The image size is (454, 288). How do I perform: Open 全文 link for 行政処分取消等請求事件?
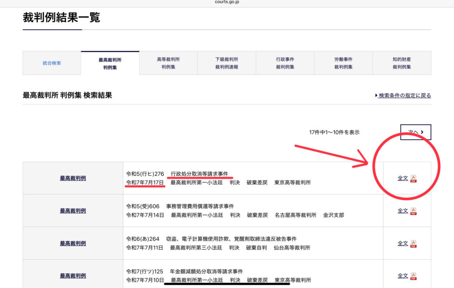click(403, 178)
